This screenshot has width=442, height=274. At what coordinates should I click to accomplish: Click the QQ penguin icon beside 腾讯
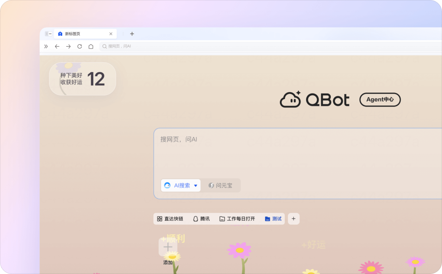point(196,218)
